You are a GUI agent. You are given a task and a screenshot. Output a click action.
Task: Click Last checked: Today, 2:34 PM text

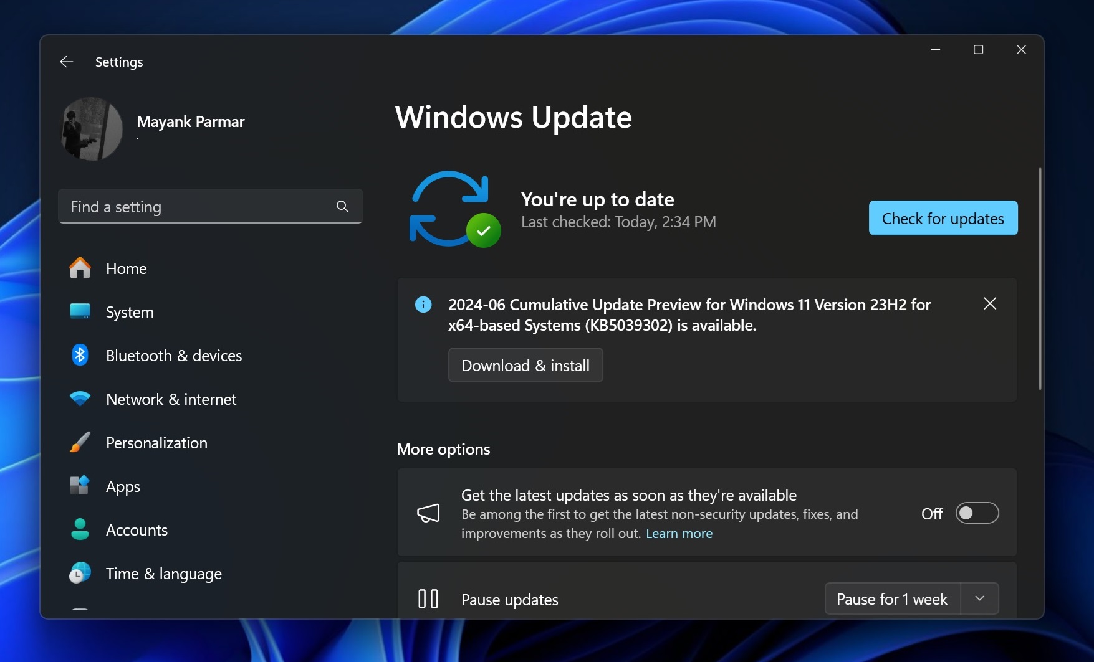(x=618, y=222)
